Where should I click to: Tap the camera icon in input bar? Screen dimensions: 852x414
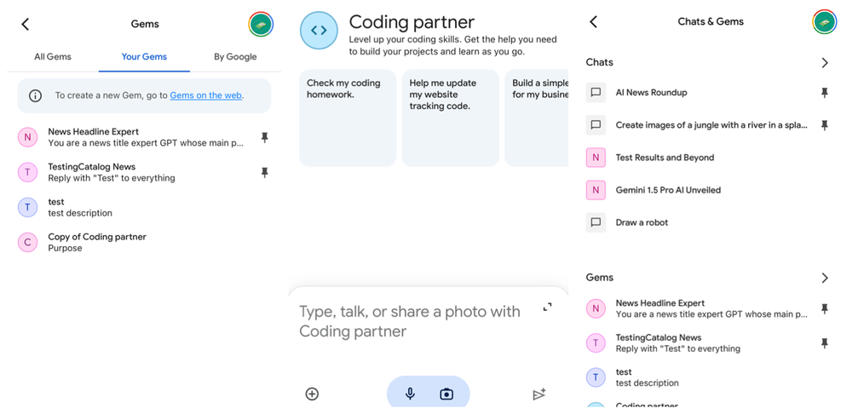tap(446, 394)
